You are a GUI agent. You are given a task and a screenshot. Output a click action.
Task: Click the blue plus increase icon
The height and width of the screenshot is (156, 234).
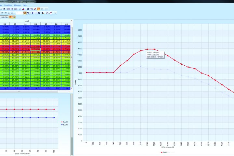tap(32, 13)
